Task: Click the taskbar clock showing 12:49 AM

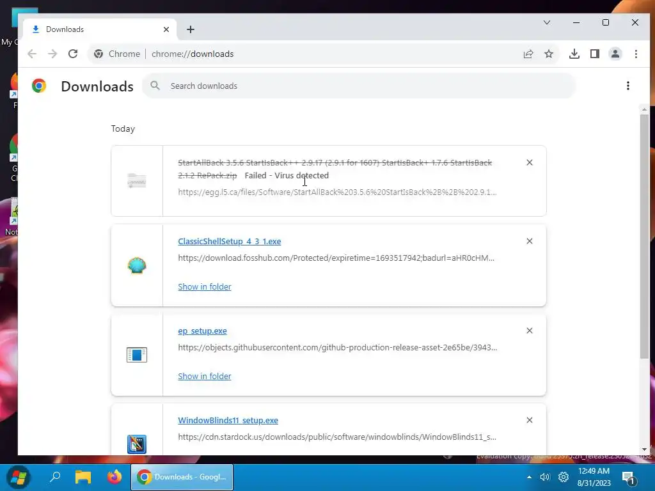Action: [x=594, y=477]
